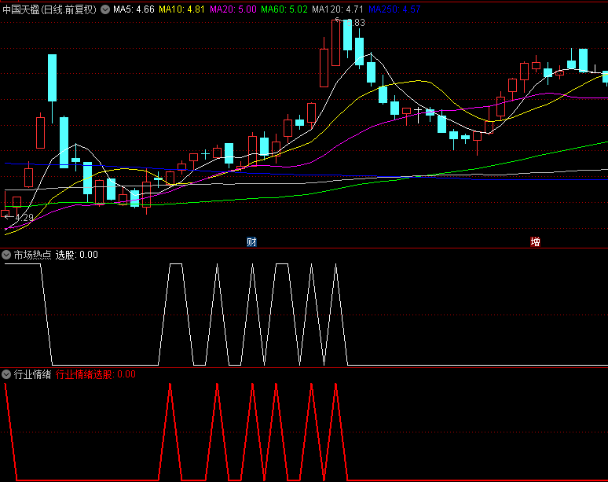This screenshot has width=608, height=482.
Task: Click the MA60: 5.02 indicator label
Action: 284,9
